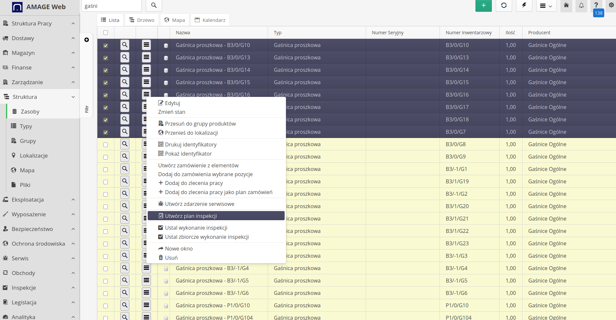
Task: Collapse the Struktura sidebar section
Action: click(40, 97)
